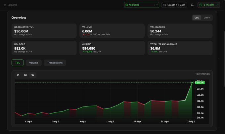Click the red down-arrow icon in Volume card
The width and height of the screenshot is (225, 134).
[83, 35]
